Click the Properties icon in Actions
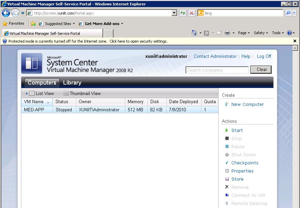This screenshot has height=208, width=300. coord(227,171)
